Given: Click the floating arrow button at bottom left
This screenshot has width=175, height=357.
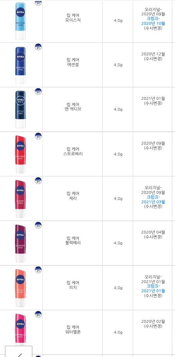Looking at the screenshot, I should pos(19,352).
